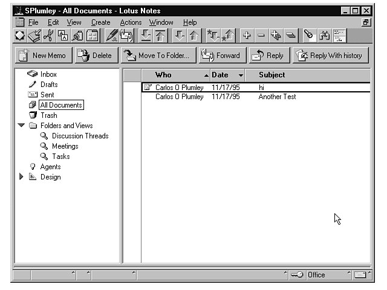Sort by the Date column header arrow
The width and height of the screenshot is (387, 290).
[241, 76]
